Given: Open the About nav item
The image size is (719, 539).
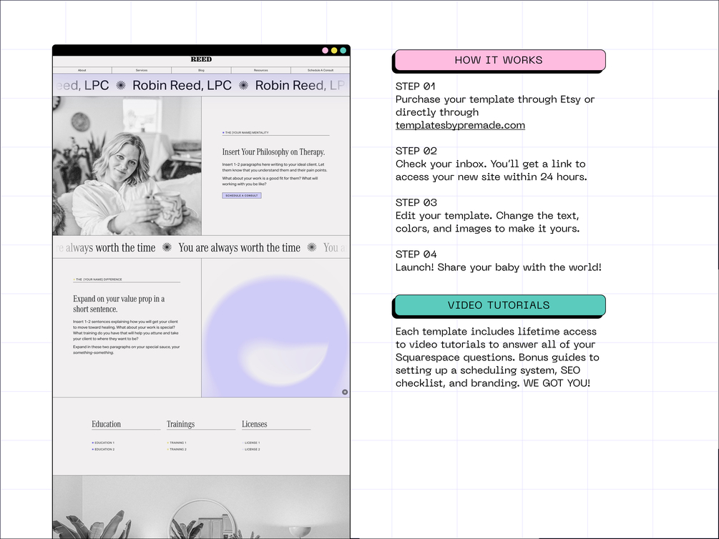Looking at the screenshot, I should pyautogui.click(x=82, y=70).
